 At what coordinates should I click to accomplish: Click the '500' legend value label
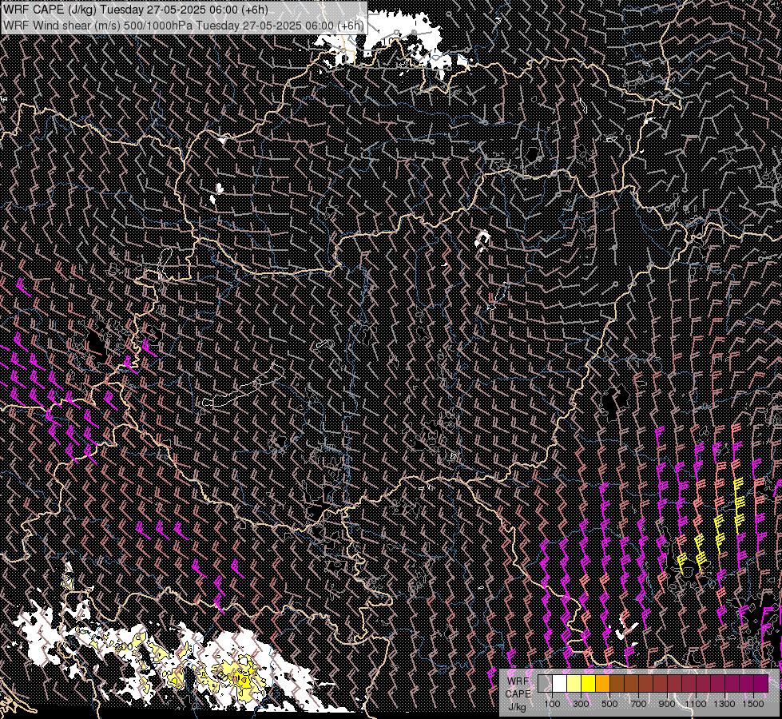click(609, 704)
